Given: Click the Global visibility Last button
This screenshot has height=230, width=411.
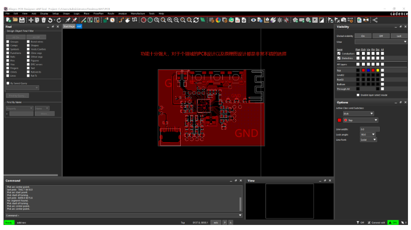Looking at the screenshot, I should click(x=399, y=36).
